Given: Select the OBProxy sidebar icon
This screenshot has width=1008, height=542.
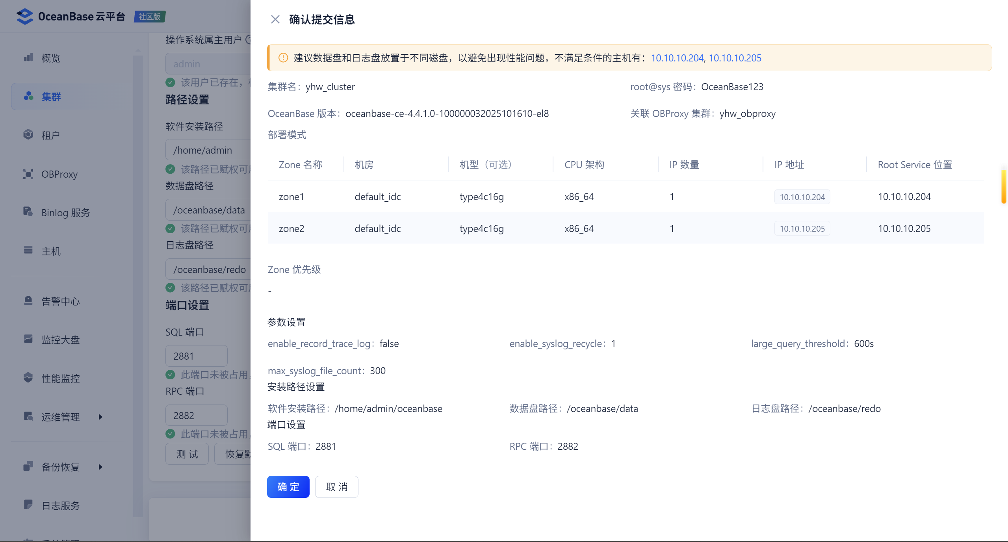Looking at the screenshot, I should coord(28,174).
